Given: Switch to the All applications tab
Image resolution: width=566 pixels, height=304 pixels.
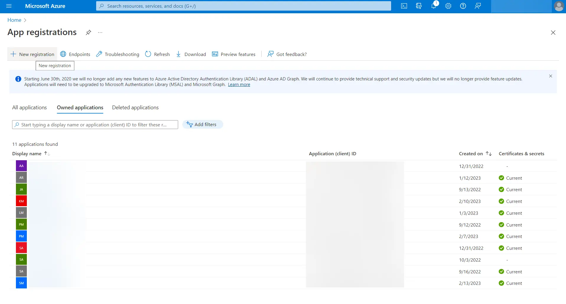Looking at the screenshot, I should click(x=29, y=108).
